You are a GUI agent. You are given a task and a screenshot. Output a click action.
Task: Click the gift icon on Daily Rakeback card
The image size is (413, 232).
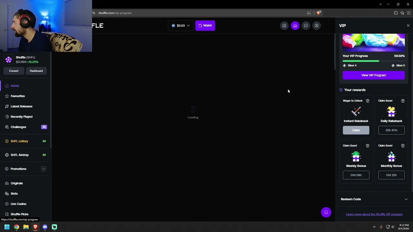pos(403,101)
